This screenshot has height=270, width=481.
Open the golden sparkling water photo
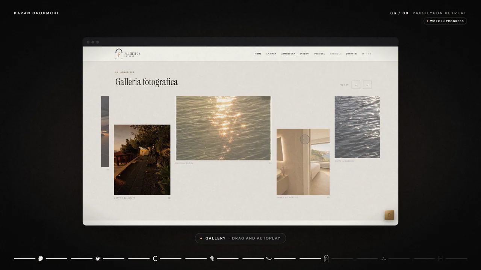point(223,128)
